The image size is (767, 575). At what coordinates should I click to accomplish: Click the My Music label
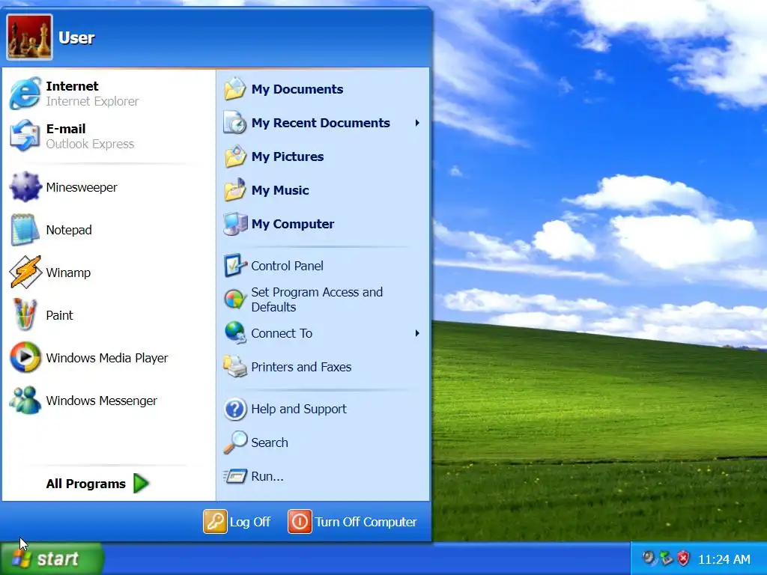(280, 190)
